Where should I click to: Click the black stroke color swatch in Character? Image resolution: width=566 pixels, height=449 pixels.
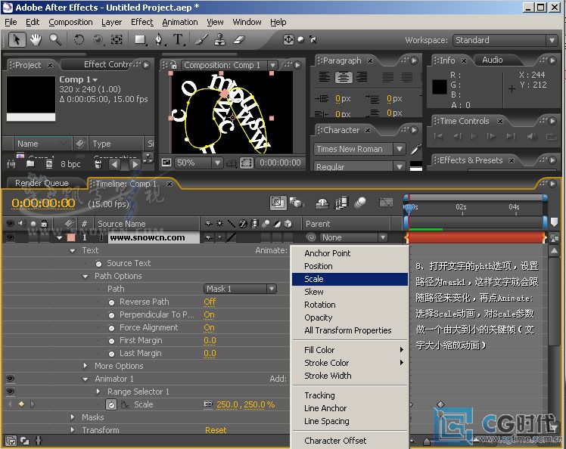click(x=416, y=166)
